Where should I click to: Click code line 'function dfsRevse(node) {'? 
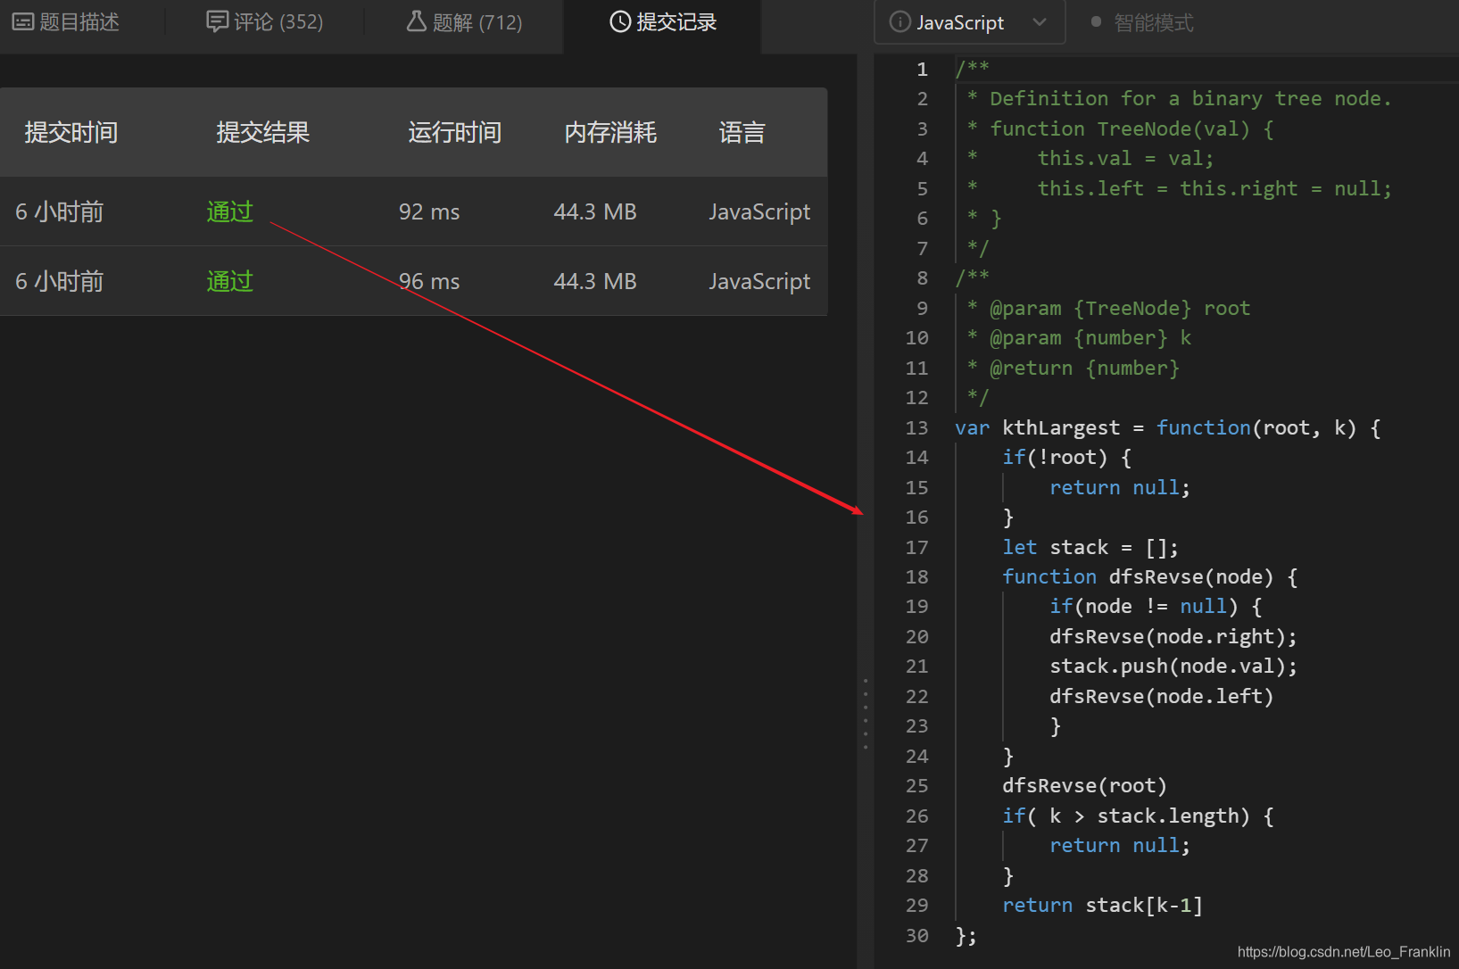[x=1150, y=576]
